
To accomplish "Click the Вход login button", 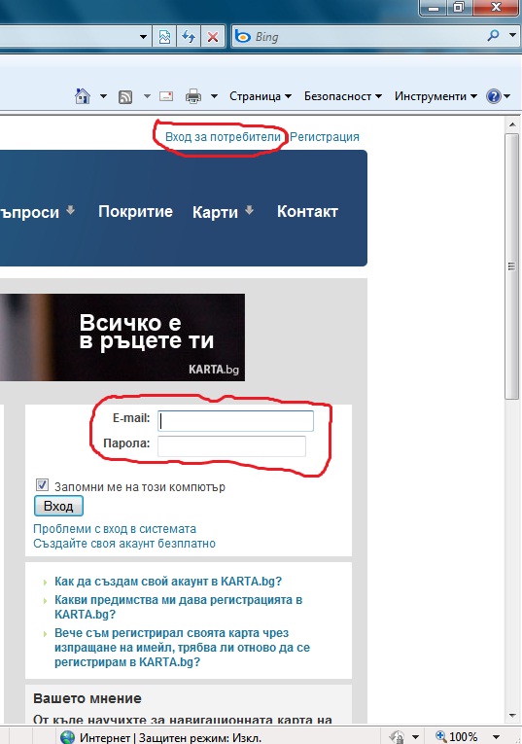I will pos(58,506).
